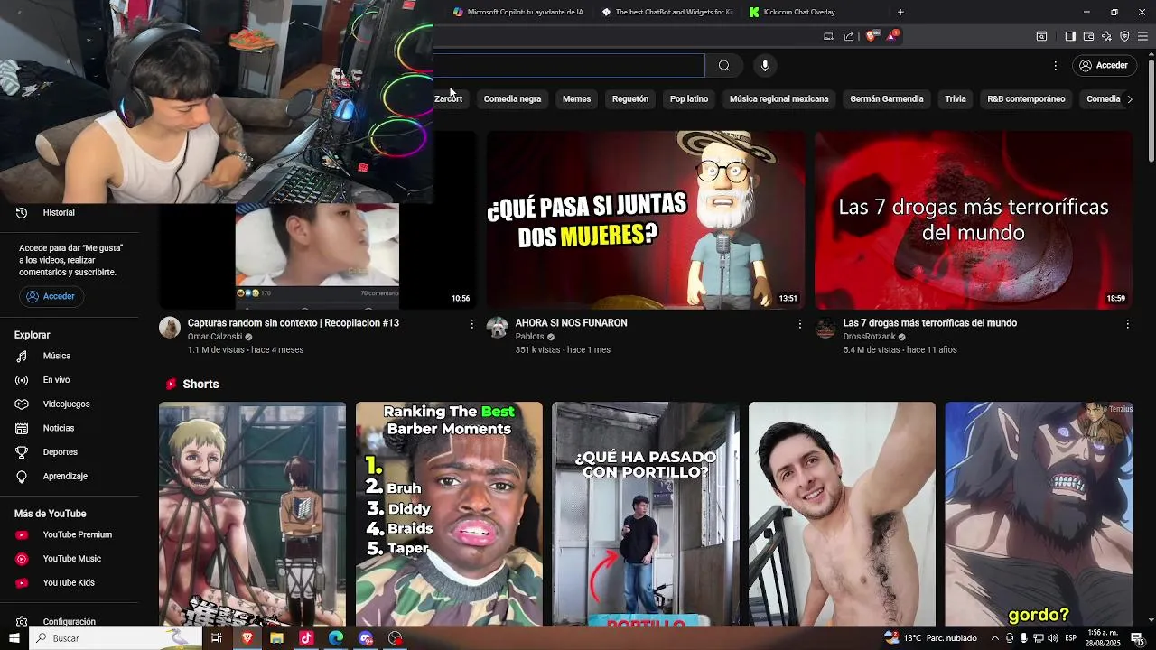Show hidden system tray icons chevron
This screenshot has width=1156, height=650.
[995, 638]
